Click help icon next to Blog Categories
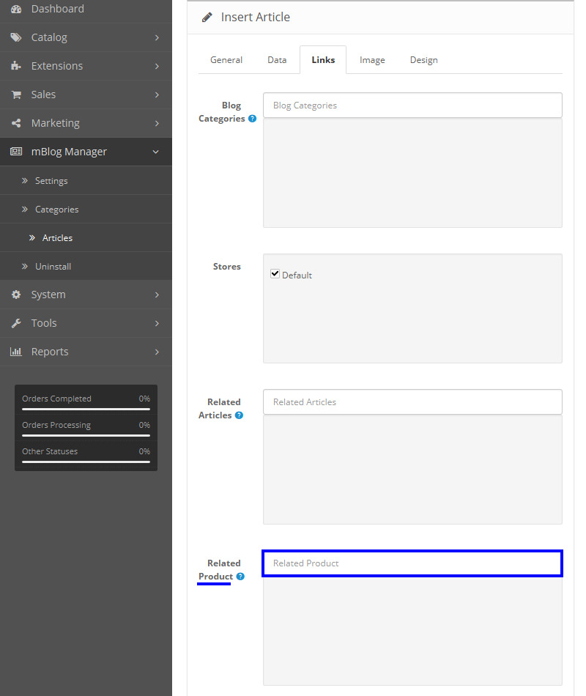The image size is (586, 696). (252, 119)
